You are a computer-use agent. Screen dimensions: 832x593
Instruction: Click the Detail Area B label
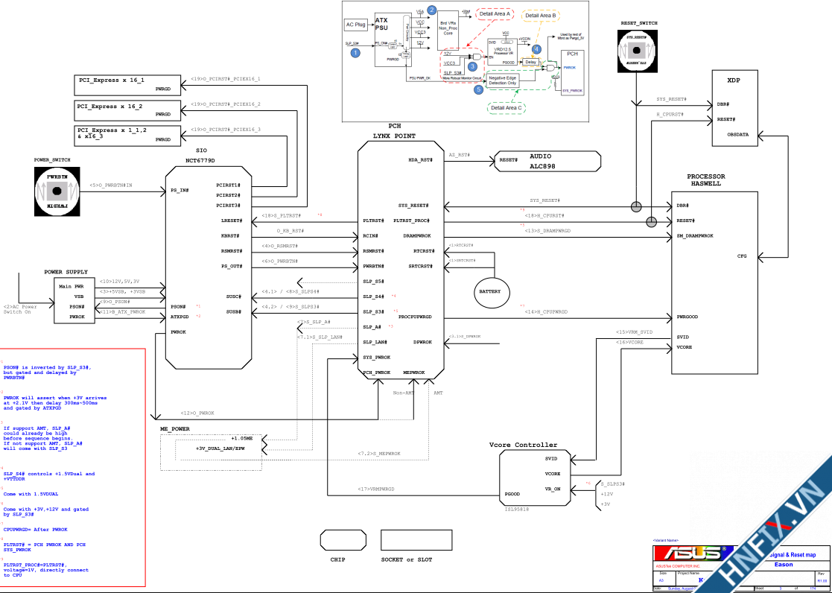click(542, 15)
